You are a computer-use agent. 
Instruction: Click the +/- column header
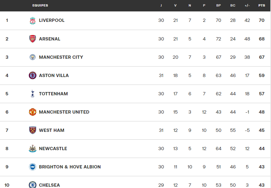247,6
